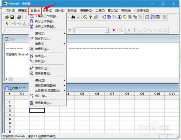This screenshot has height=140, width=181.
Task: Choose 排秩(R)... menu entry
Action: (x=47, y=61)
